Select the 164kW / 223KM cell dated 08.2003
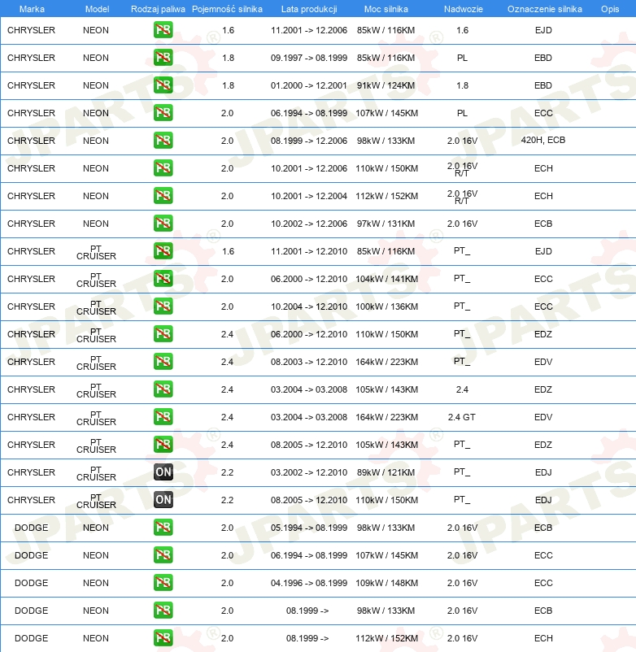 pyautogui.click(x=387, y=362)
